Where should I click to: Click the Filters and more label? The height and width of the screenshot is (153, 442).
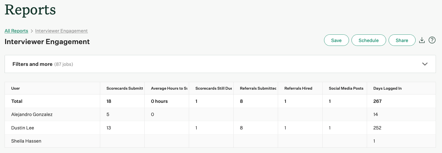pyautogui.click(x=32, y=64)
